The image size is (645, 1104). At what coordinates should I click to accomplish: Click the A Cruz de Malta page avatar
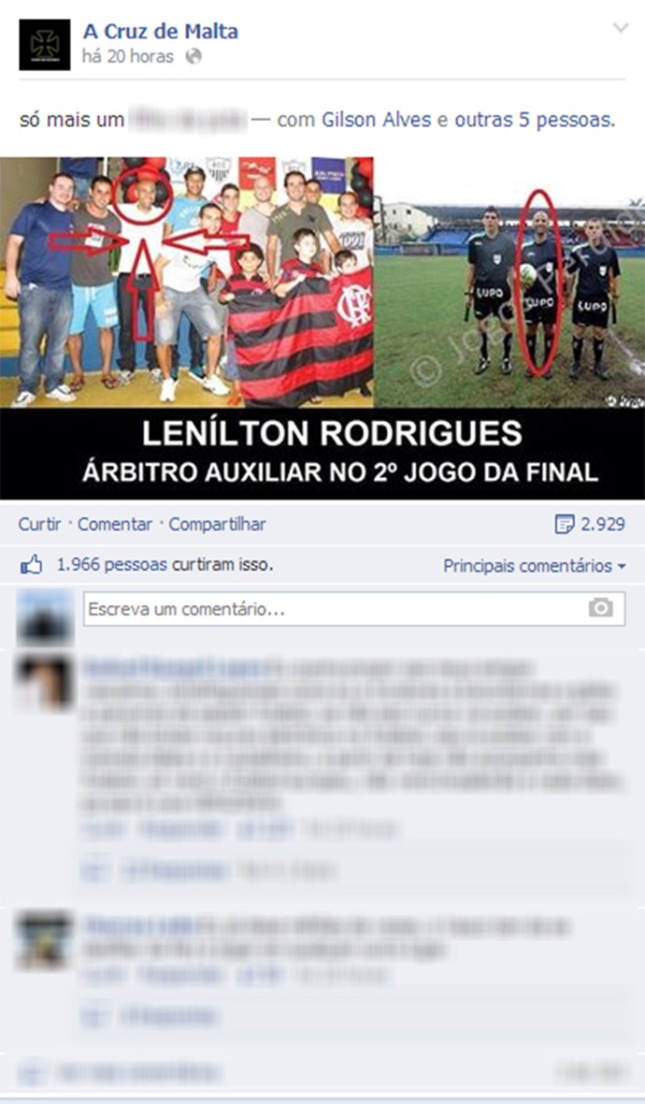coord(44,44)
